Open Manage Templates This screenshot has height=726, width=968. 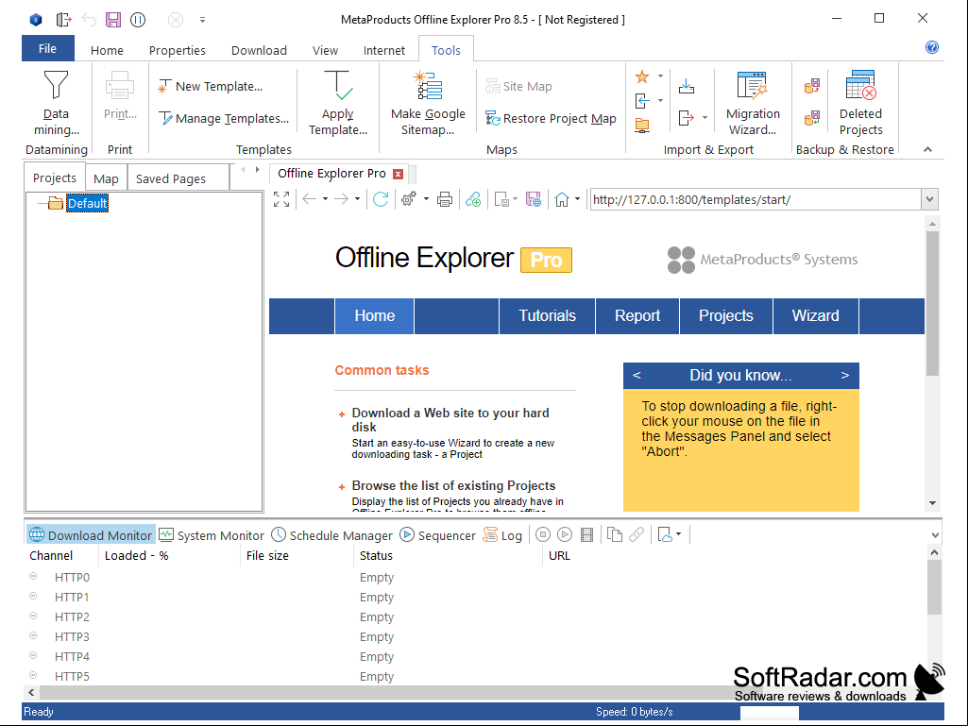tap(224, 119)
